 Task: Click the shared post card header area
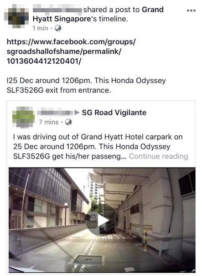click(101, 117)
